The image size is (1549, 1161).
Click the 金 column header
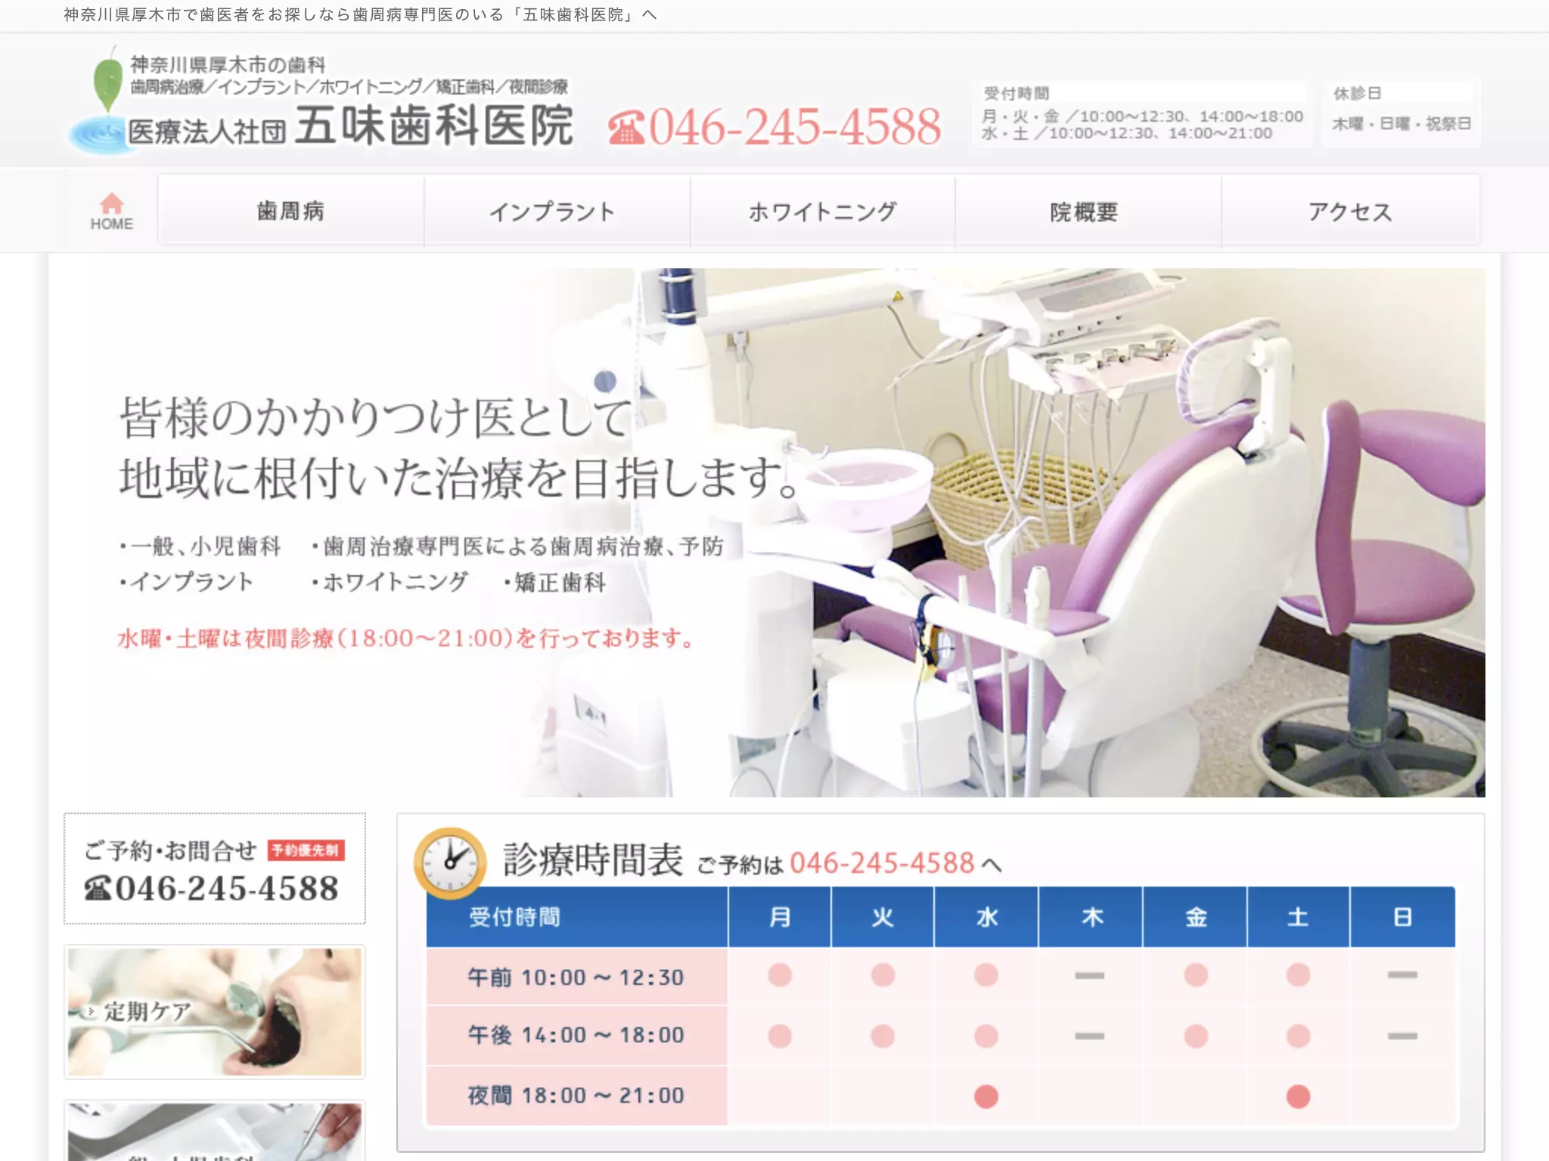1195,917
